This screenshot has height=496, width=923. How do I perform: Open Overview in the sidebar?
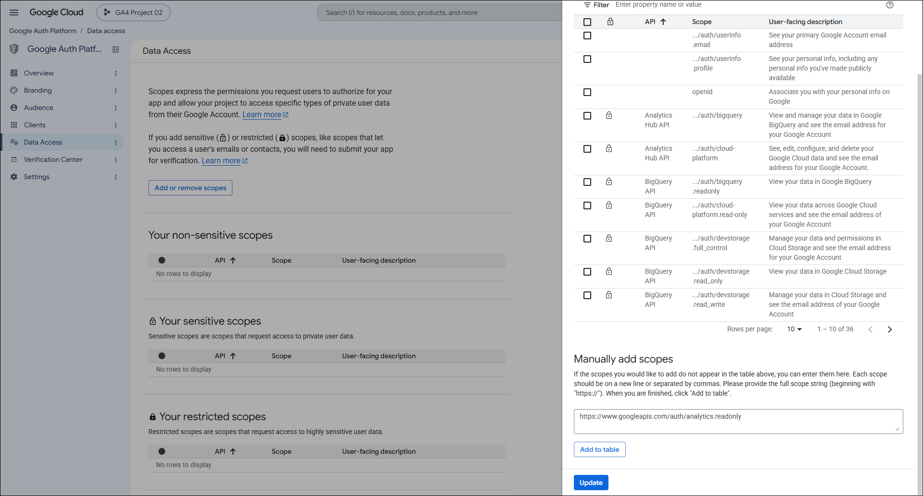tap(39, 73)
